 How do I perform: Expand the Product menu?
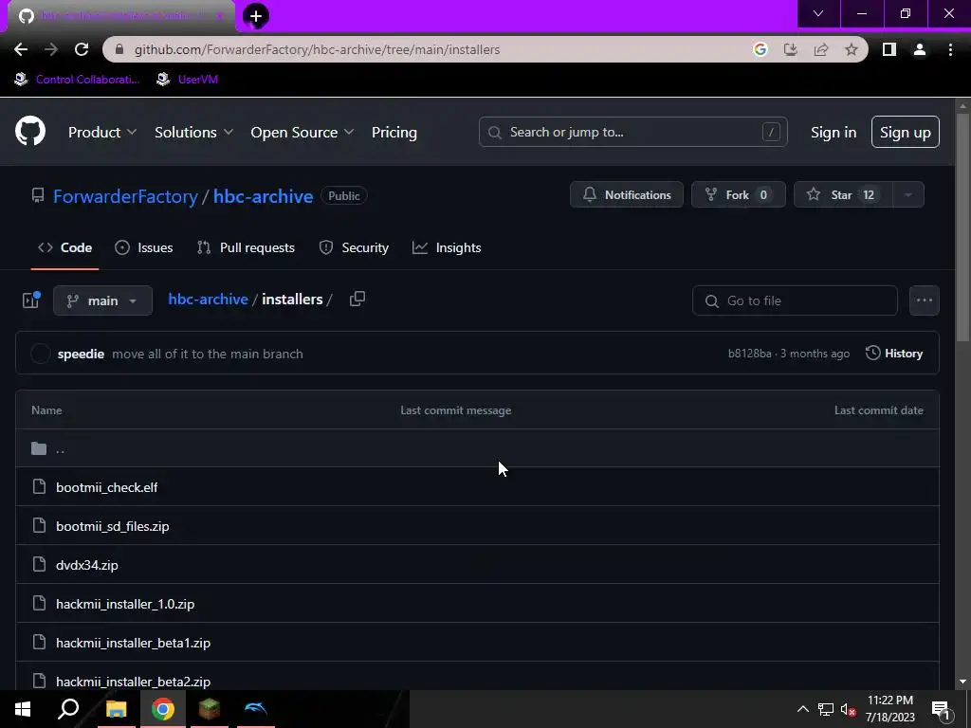[x=102, y=132]
